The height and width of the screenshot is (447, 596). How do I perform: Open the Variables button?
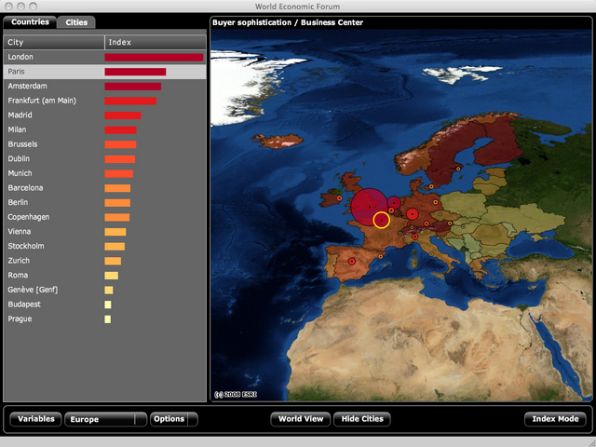click(x=35, y=419)
